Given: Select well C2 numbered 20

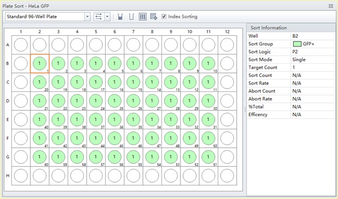Looking at the screenshot, I should coord(40,82).
